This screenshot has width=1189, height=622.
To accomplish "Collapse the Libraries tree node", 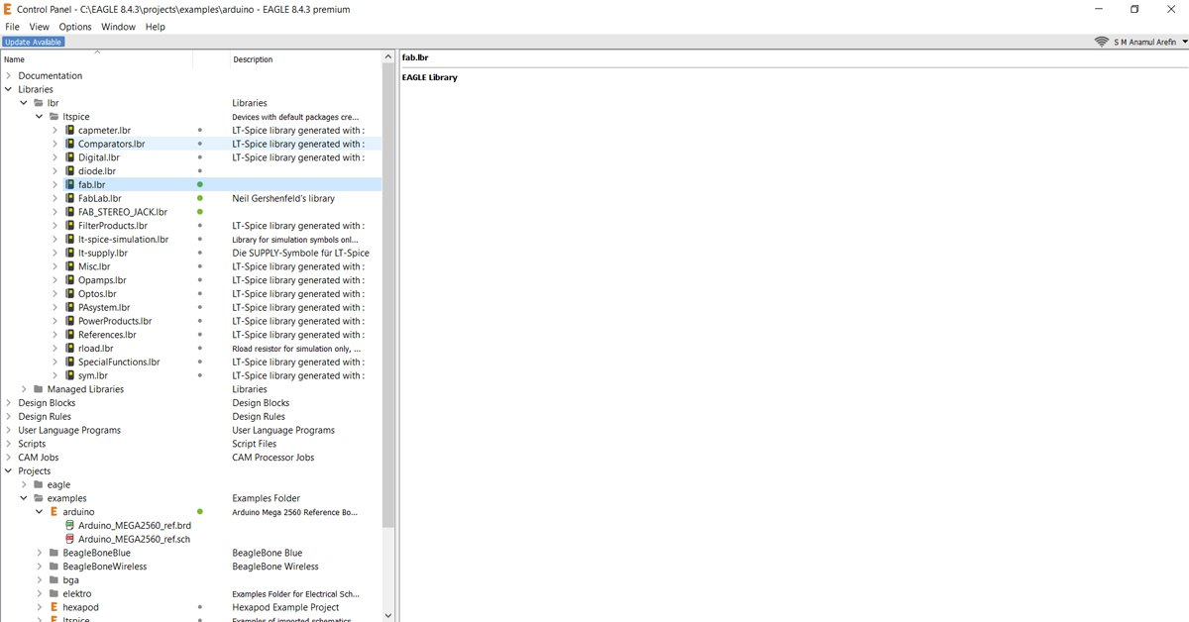I will 9,89.
